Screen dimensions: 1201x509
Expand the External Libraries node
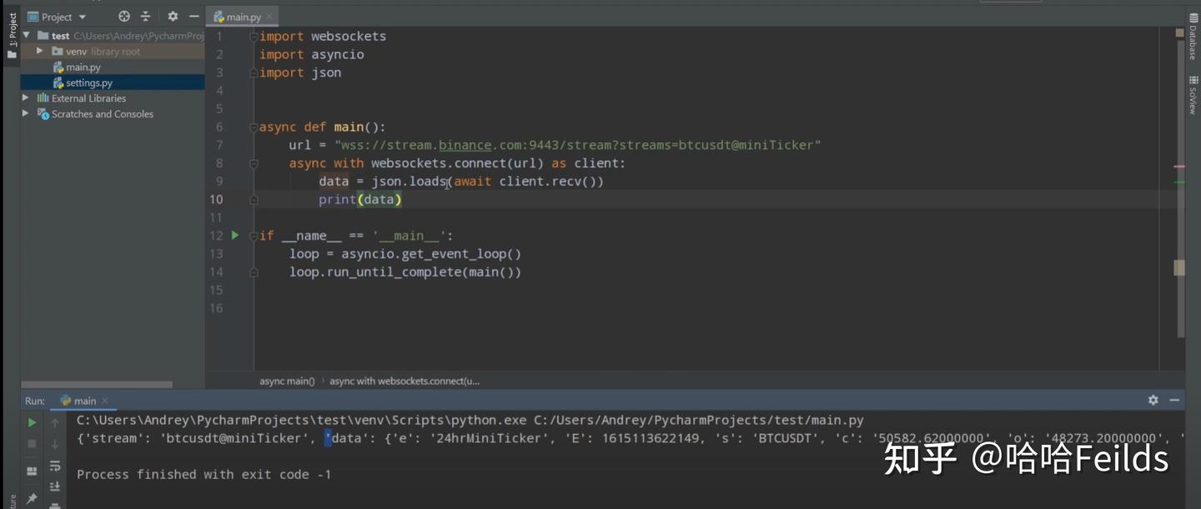pos(25,98)
